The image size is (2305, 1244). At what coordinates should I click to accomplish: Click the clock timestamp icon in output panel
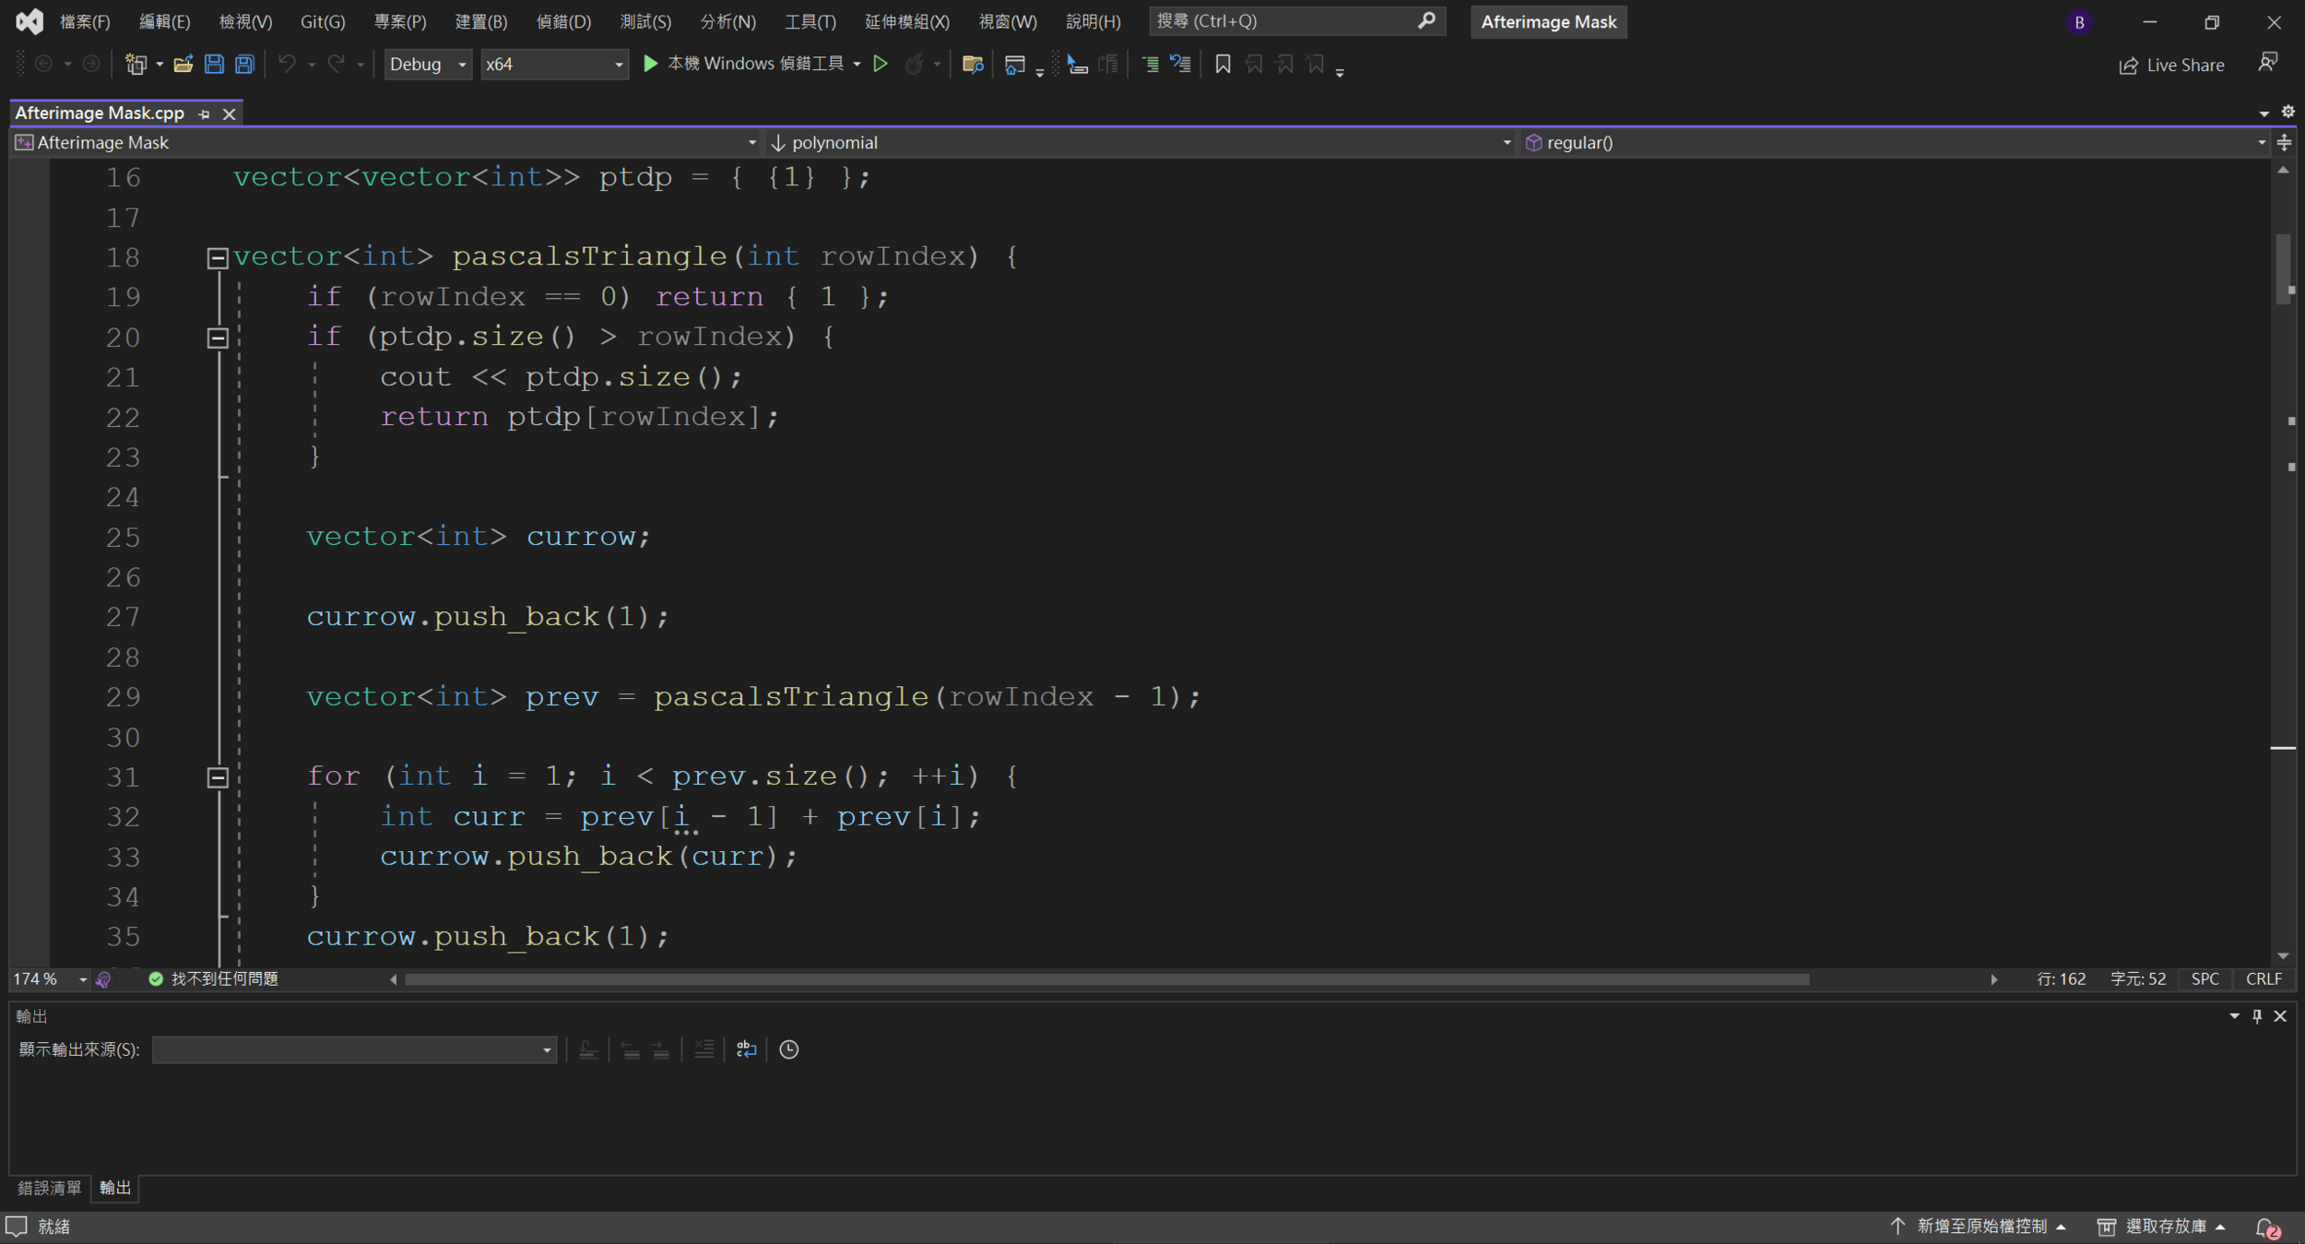(789, 1049)
